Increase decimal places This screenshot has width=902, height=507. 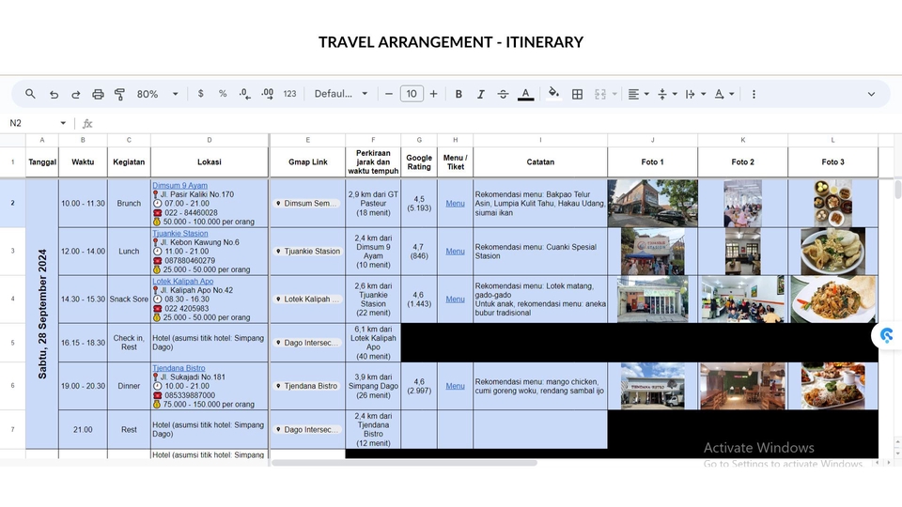(x=268, y=94)
